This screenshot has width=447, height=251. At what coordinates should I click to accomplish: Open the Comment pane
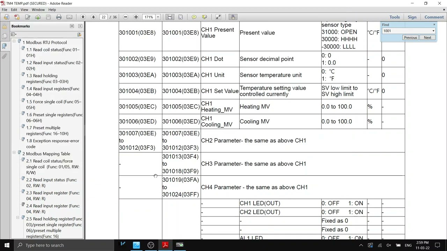click(434, 17)
